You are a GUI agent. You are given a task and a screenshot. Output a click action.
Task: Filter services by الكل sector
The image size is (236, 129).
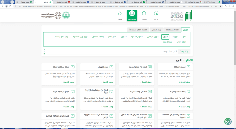(184, 37)
